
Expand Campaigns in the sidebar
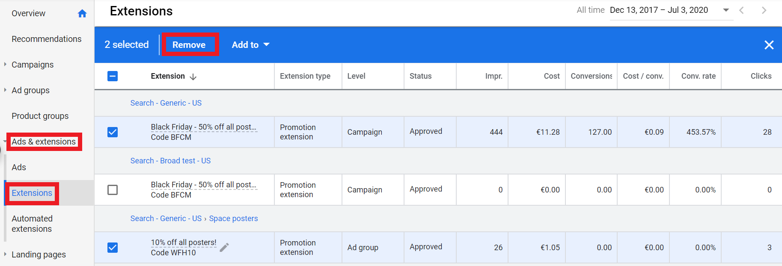[x=5, y=65]
